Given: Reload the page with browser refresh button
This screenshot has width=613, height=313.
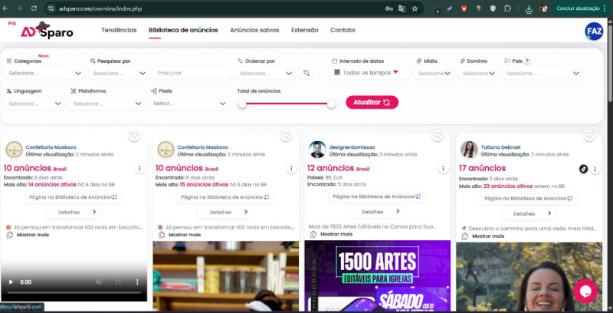Looking at the screenshot, I should coord(34,8).
